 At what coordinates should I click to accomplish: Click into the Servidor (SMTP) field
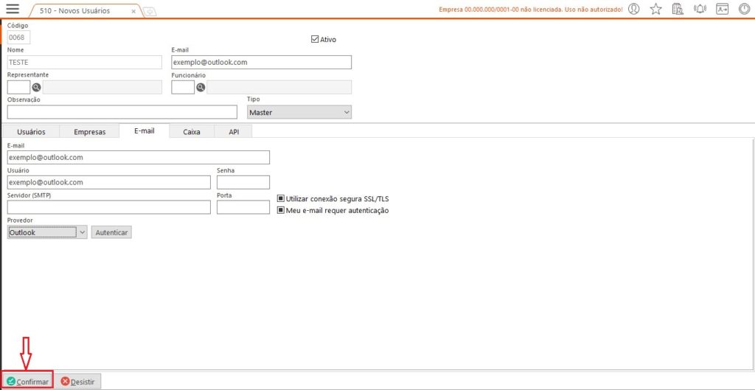(x=108, y=207)
